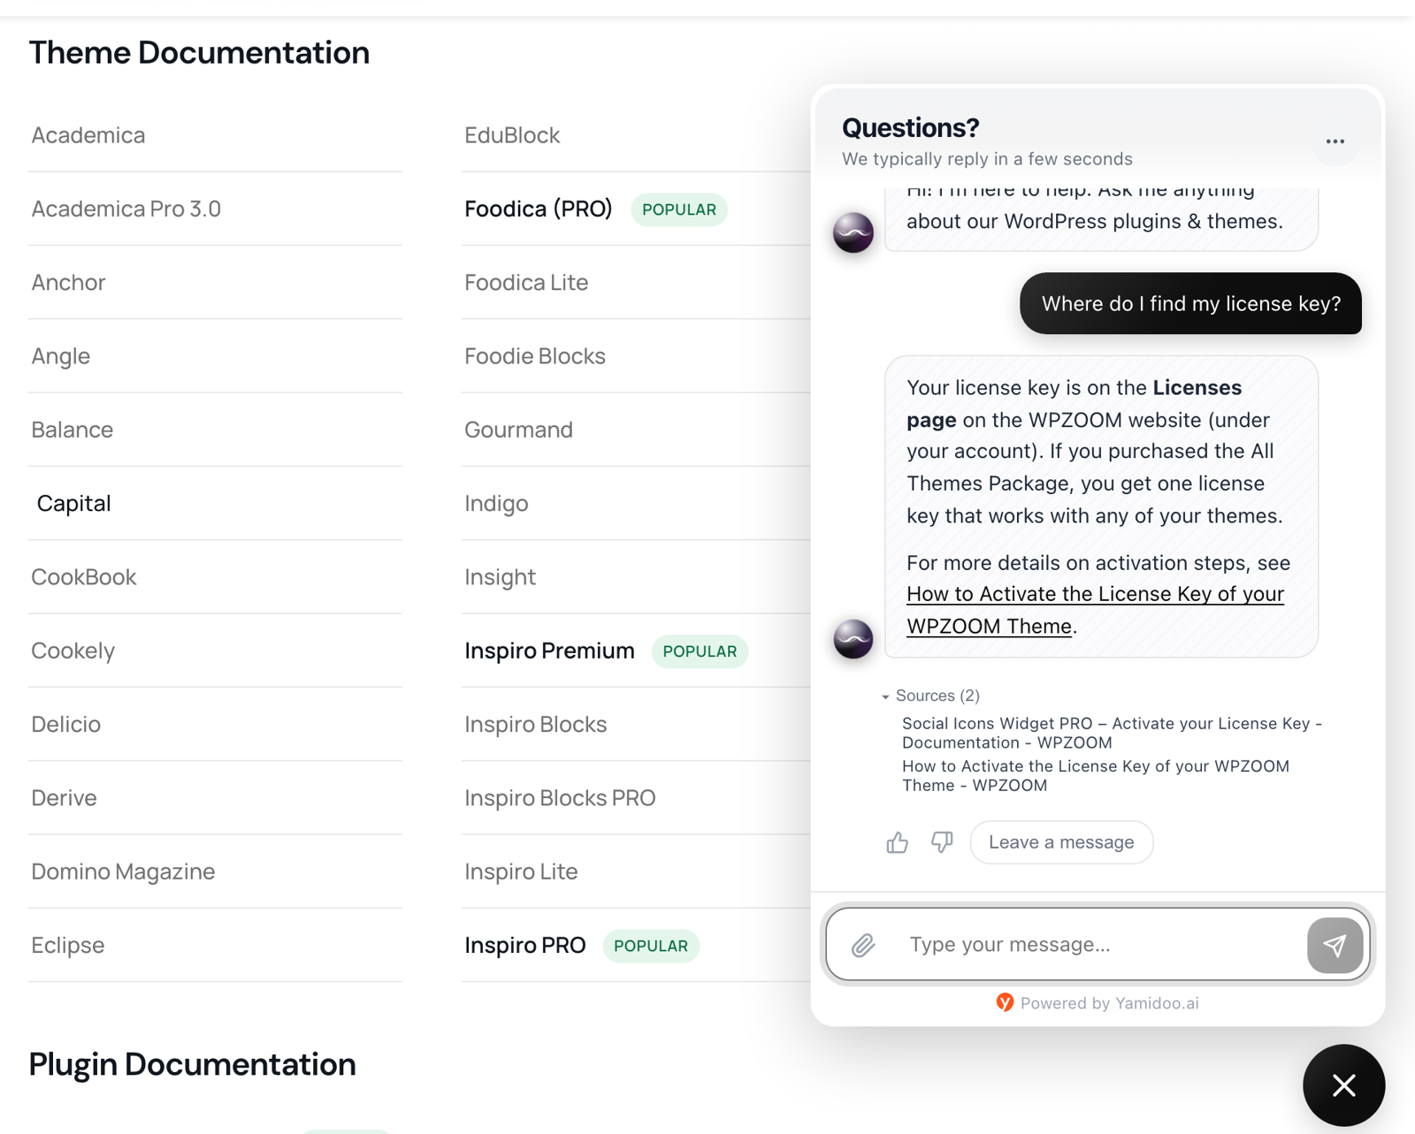Image resolution: width=1415 pixels, height=1134 pixels.
Task: Click the Yamidoo.ai logo icon
Action: (x=1005, y=1002)
